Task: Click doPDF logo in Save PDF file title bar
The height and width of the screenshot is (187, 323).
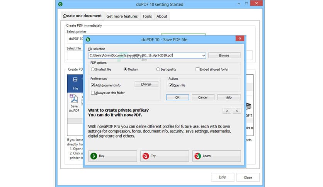Action: tap(88, 39)
